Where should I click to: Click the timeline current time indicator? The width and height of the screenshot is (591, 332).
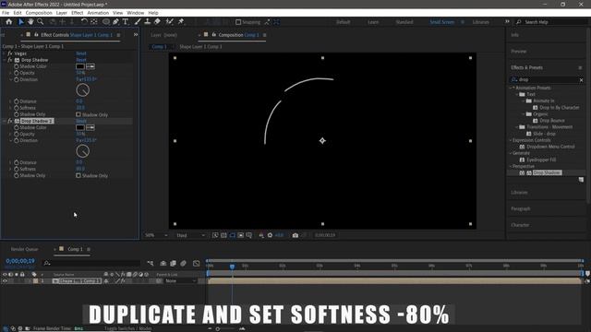point(232,267)
